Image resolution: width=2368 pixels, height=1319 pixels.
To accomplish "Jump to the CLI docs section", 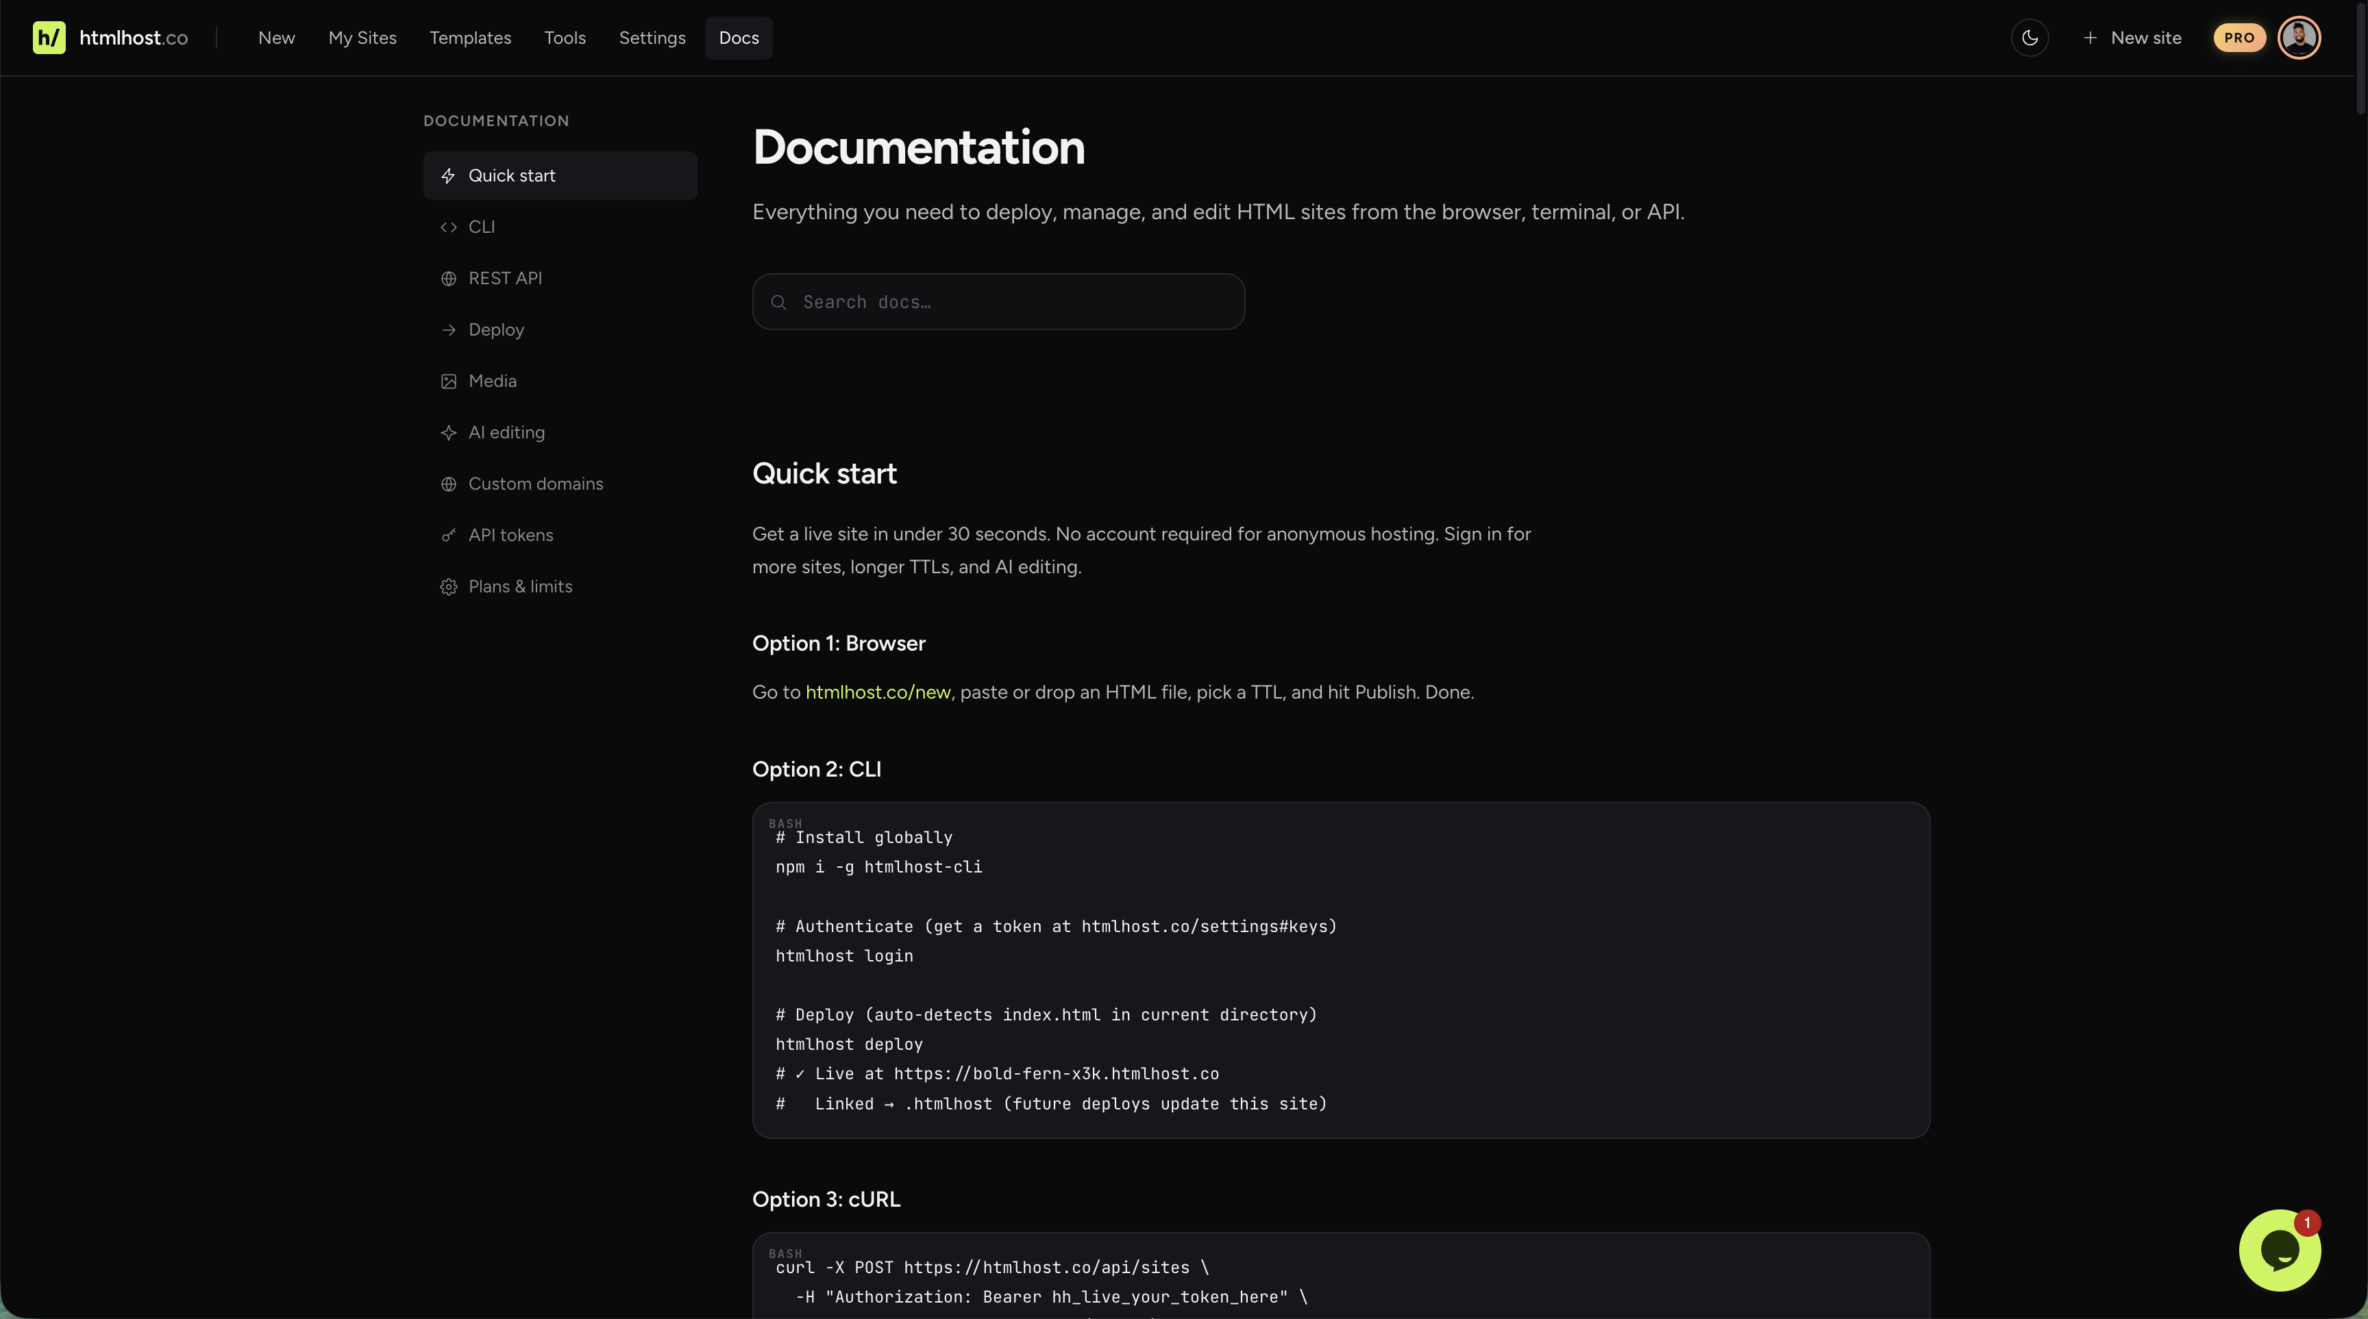I will click(x=560, y=227).
